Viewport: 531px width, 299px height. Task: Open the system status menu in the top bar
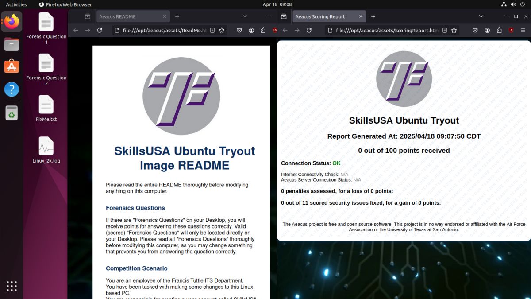pos(513,4)
